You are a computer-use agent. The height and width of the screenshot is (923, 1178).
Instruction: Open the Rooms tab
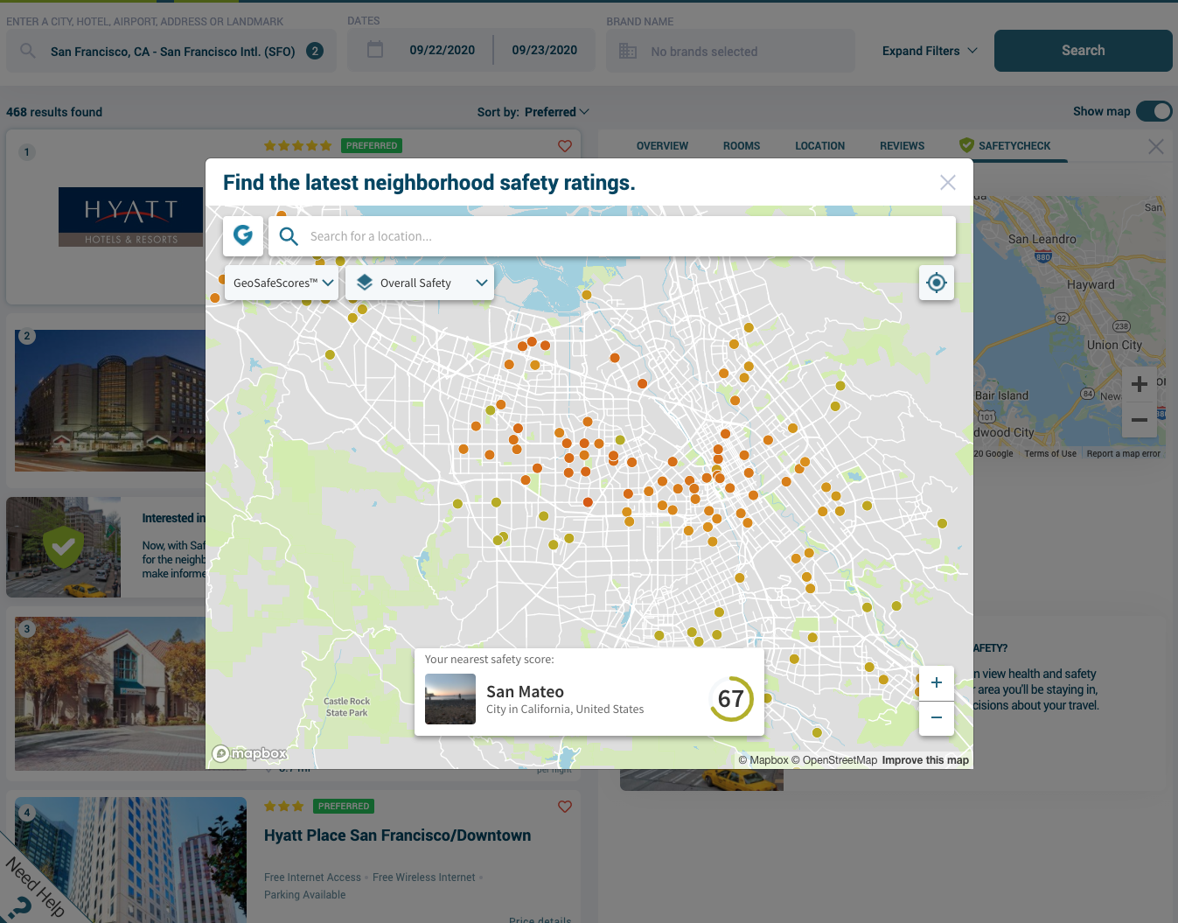tap(741, 145)
